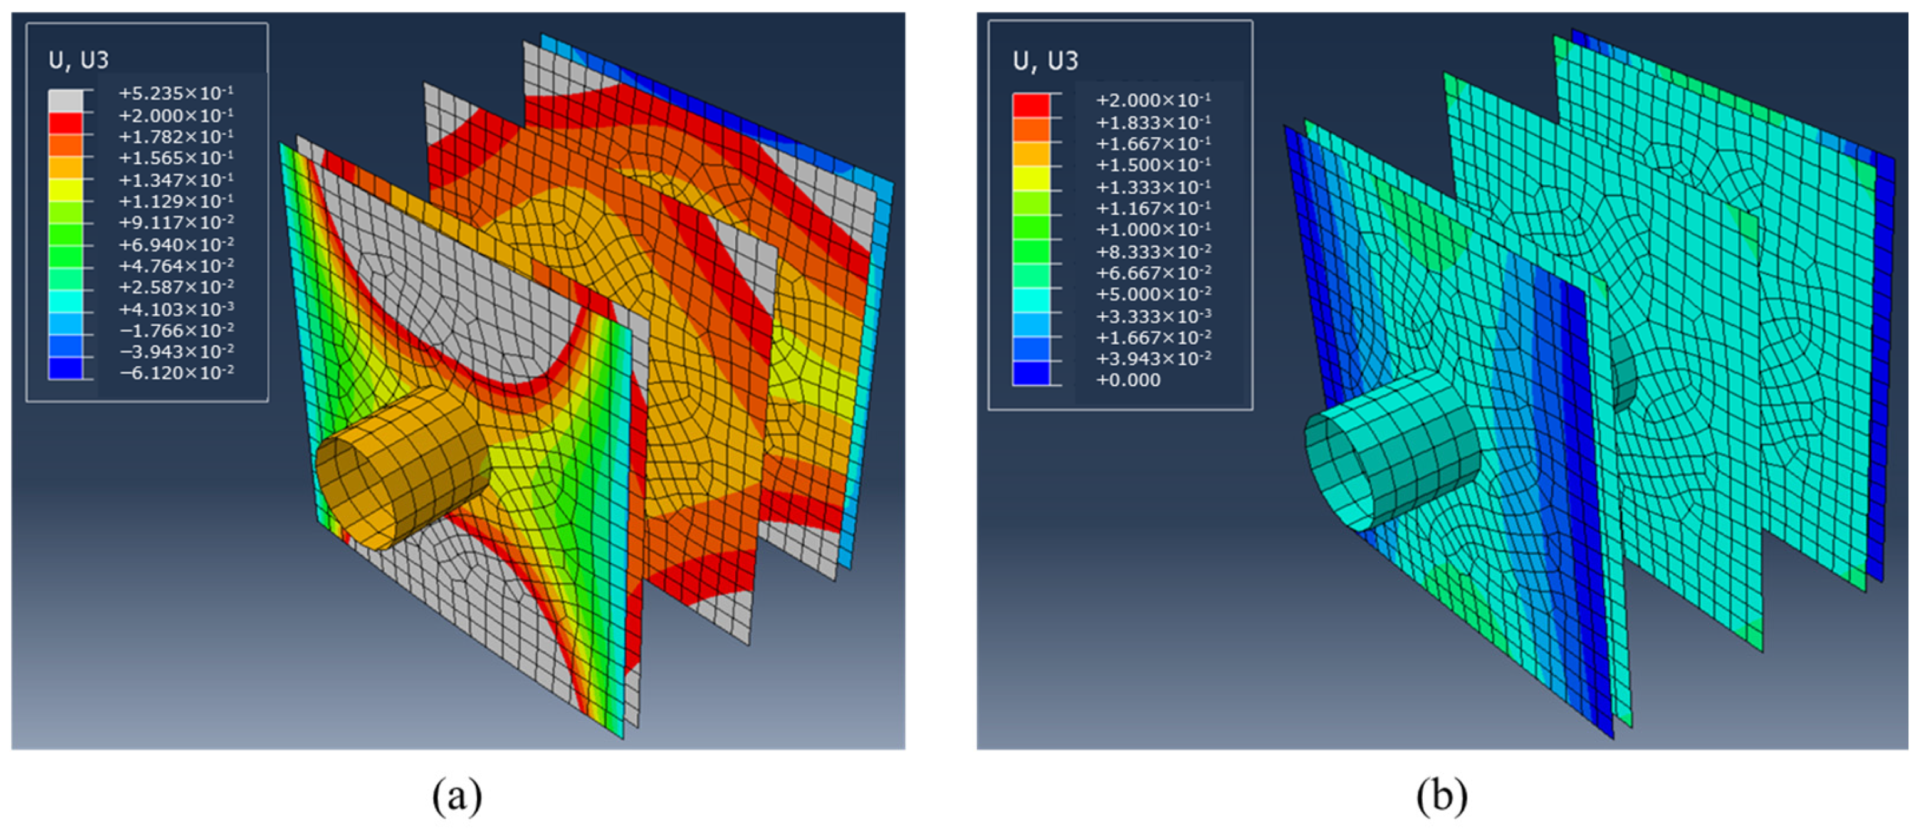Click the grey top swatch in panel (a) legend
1921x830 pixels.
coord(66,101)
